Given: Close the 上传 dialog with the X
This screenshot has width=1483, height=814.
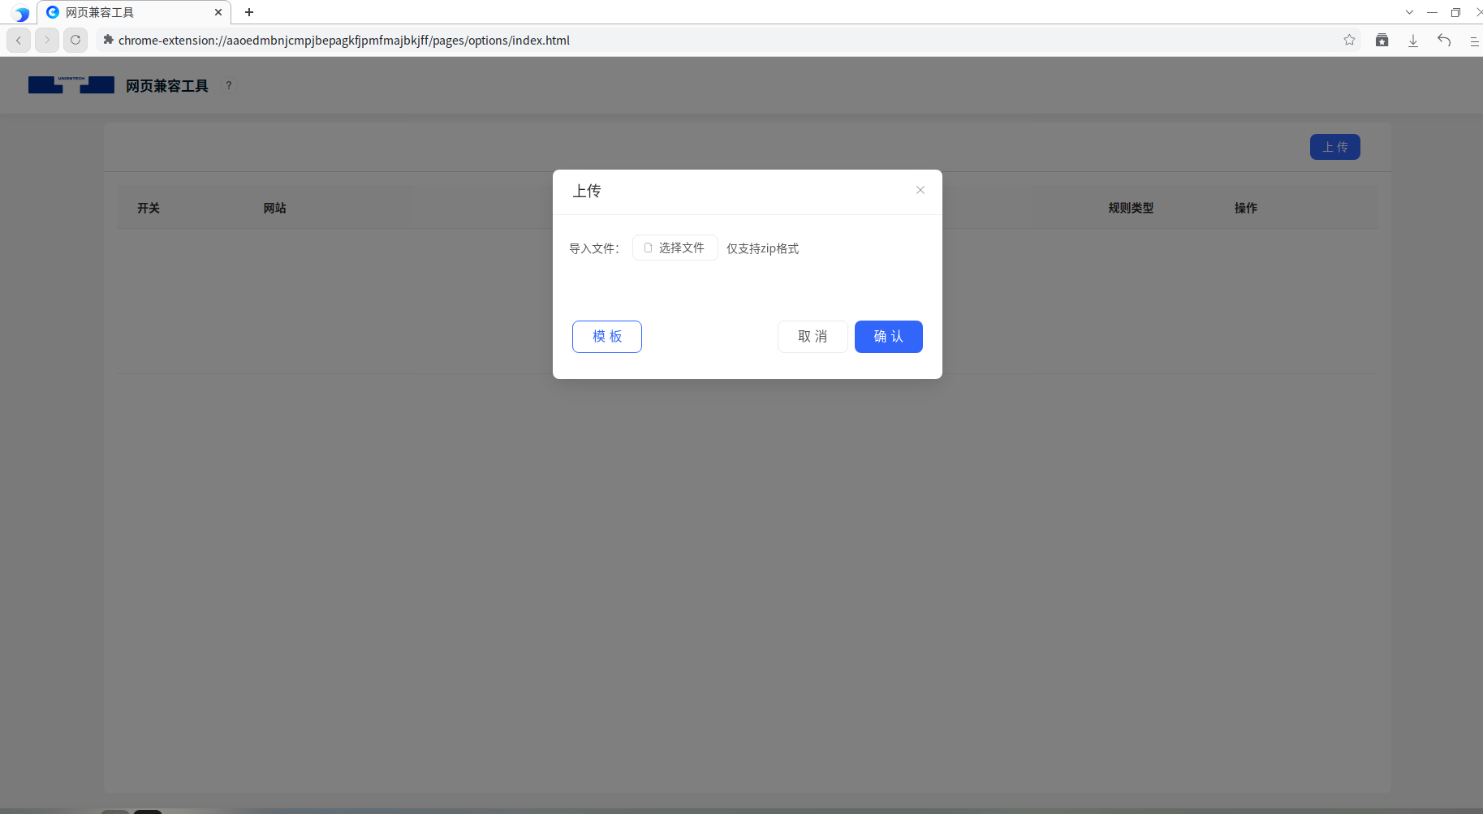Looking at the screenshot, I should click(x=920, y=190).
